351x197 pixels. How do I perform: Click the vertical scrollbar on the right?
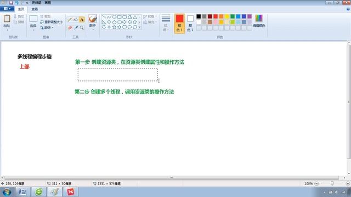coord(349,102)
